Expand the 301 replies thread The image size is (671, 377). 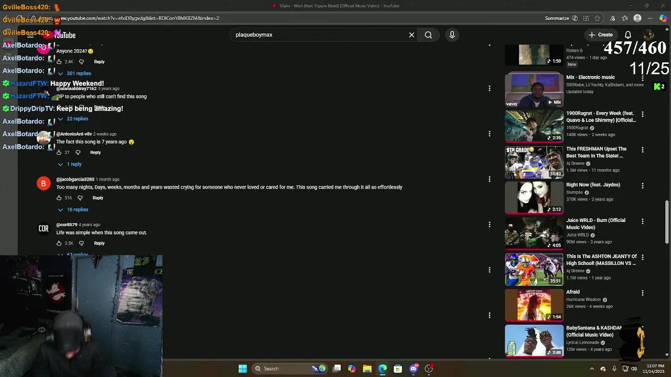pos(74,73)
